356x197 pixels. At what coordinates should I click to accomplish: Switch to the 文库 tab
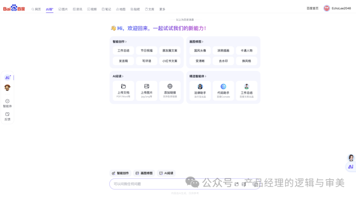pyautogui.click(x=149, y=9)
